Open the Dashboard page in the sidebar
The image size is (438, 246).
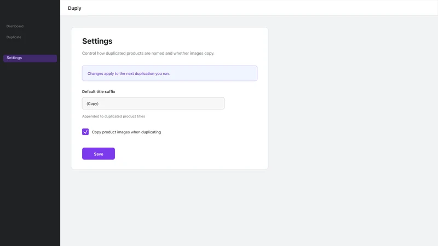tap(15, 26)
